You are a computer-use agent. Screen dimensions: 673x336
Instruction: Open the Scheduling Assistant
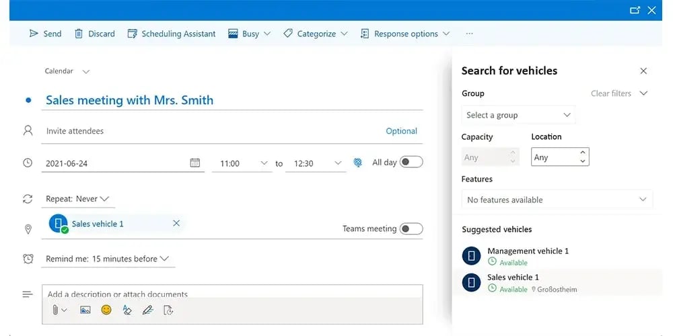pos(172,34)
